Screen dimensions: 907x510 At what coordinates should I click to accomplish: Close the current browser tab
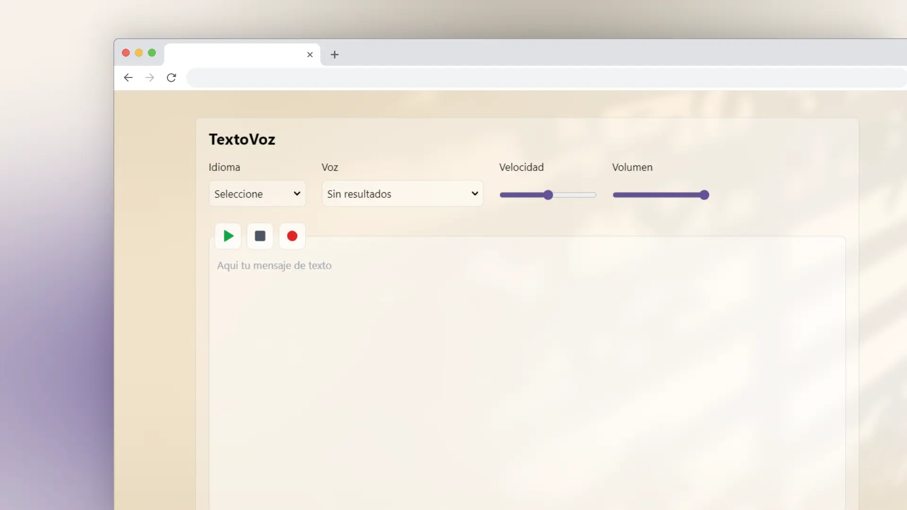coord(310,55)
